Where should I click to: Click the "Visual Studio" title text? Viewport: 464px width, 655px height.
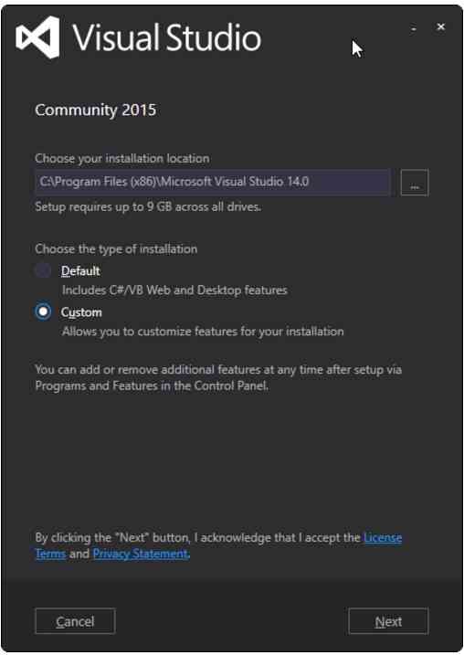tap(167, 37)
